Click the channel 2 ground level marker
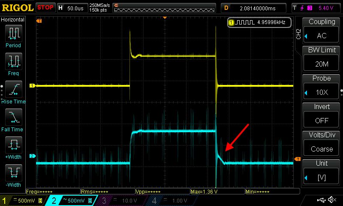 click(33, 156)
